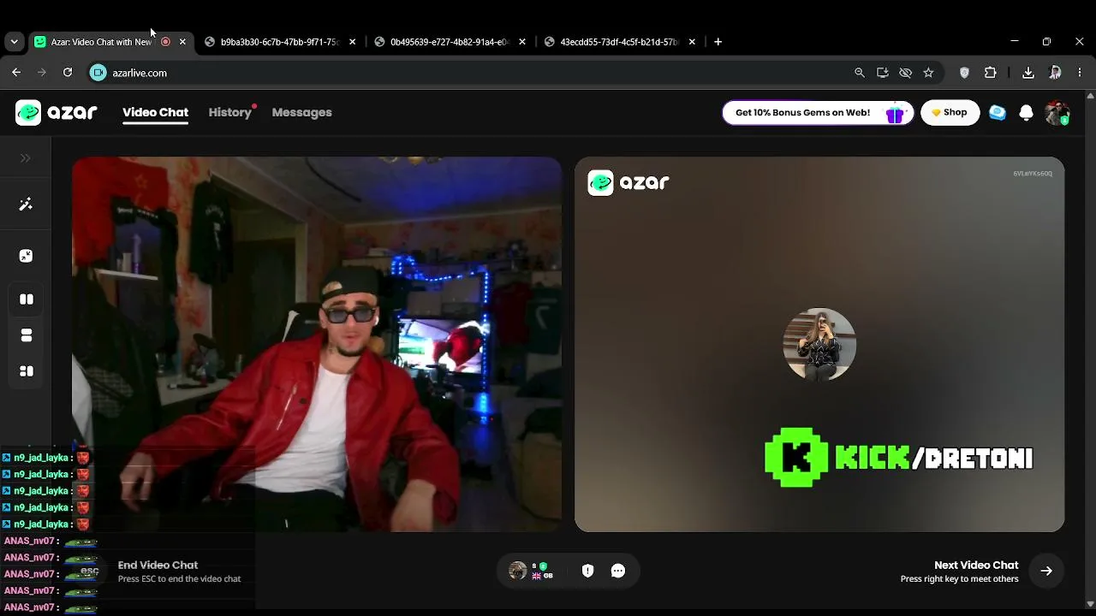Report the user with the shield icon
1096x616 pixels.
point(587,571)
